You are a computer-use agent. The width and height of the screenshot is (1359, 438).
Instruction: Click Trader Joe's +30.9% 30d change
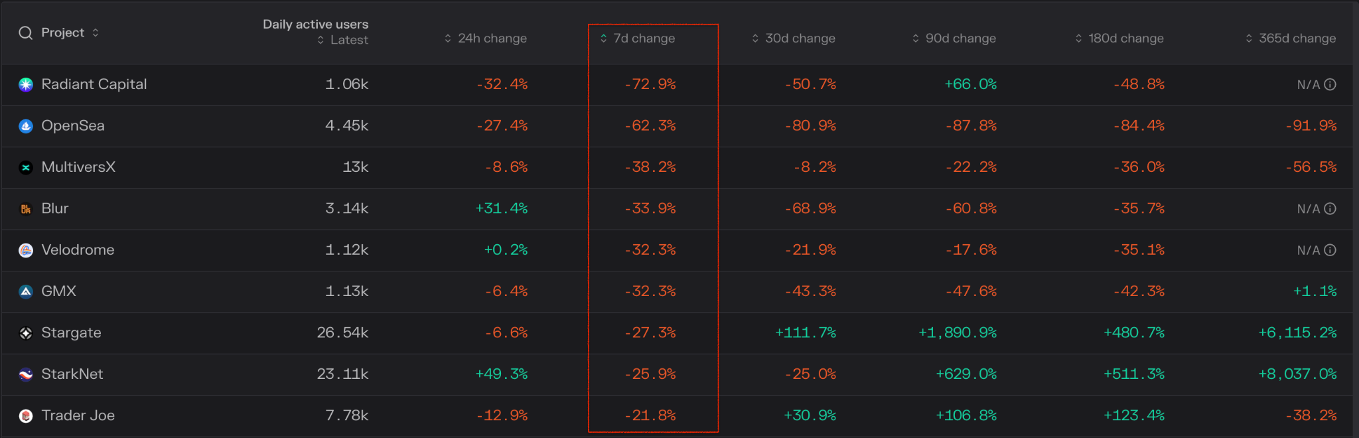coord(810,415)
